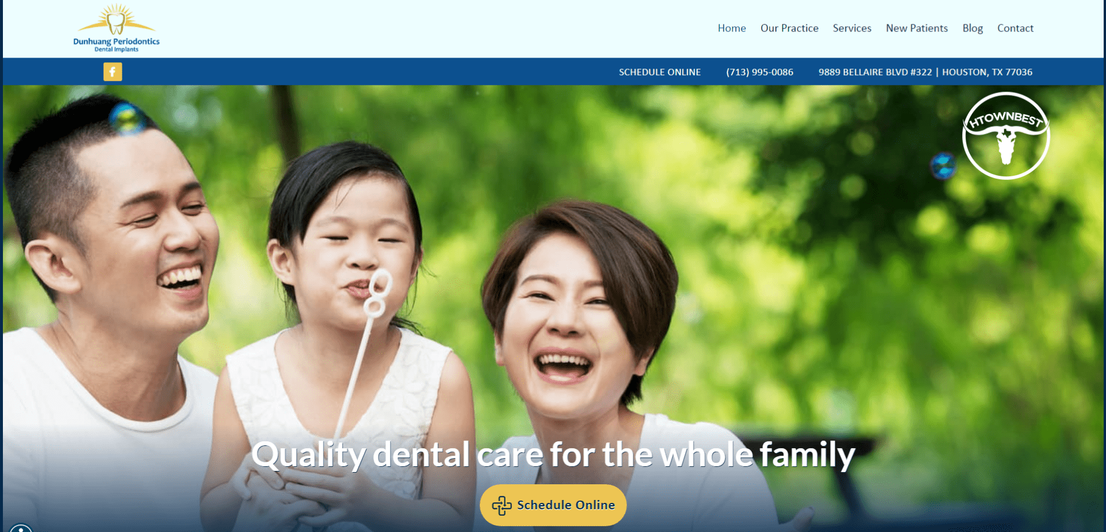Open the Services menu

(852, 28)
